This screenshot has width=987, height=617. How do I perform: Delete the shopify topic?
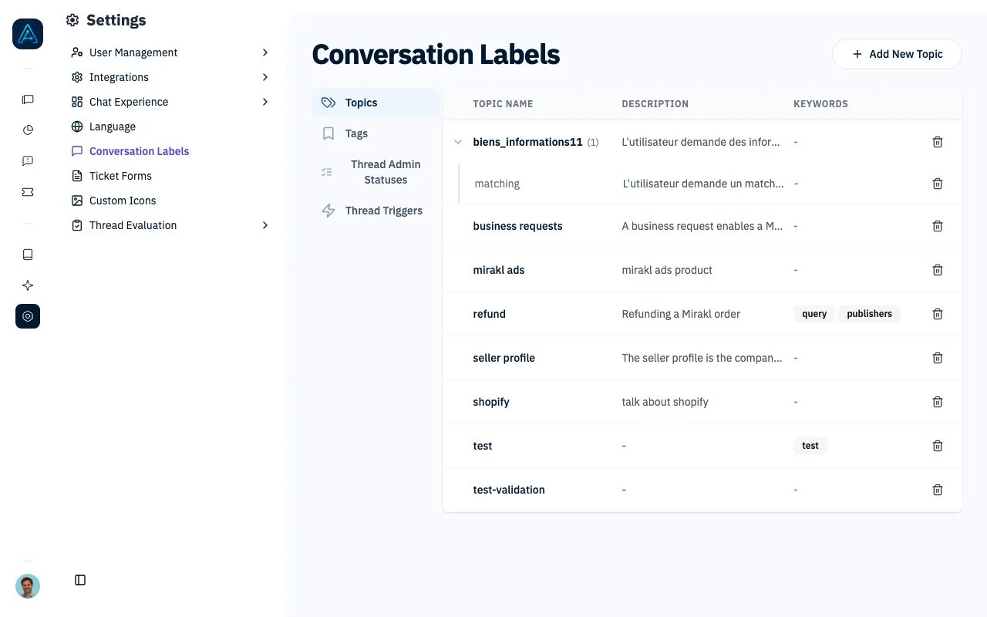pyautogui.click(x=938, y=402)
